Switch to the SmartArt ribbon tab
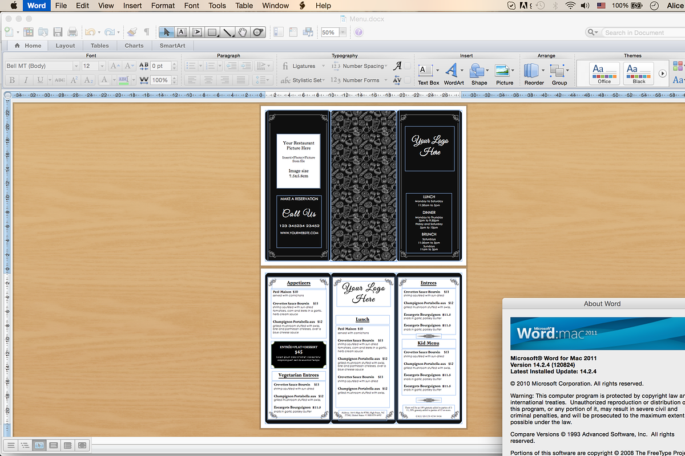The height and width of the screenshot is (456, 685). [x=172, y=46]
